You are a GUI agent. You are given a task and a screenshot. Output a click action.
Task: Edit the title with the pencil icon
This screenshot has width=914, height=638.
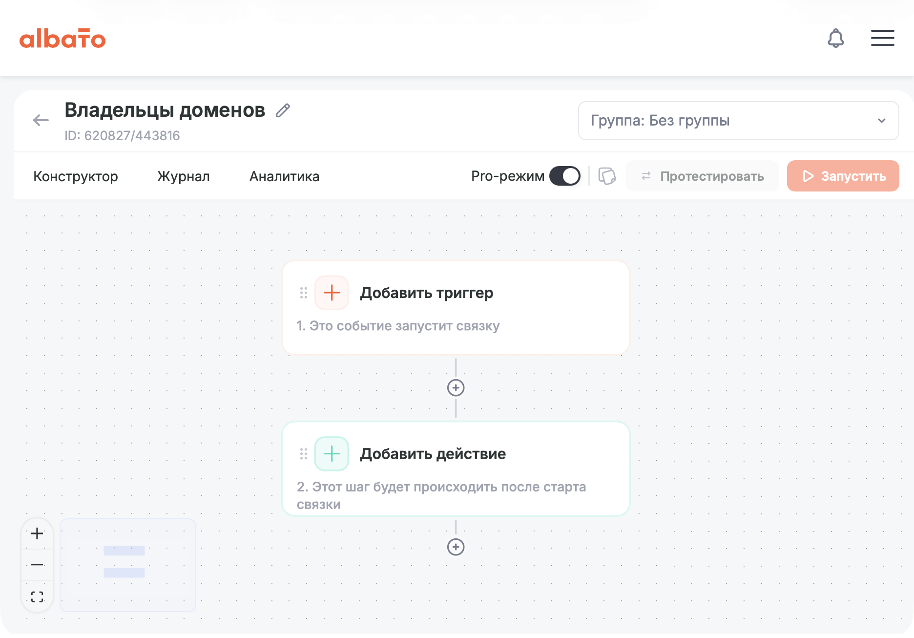283,110
